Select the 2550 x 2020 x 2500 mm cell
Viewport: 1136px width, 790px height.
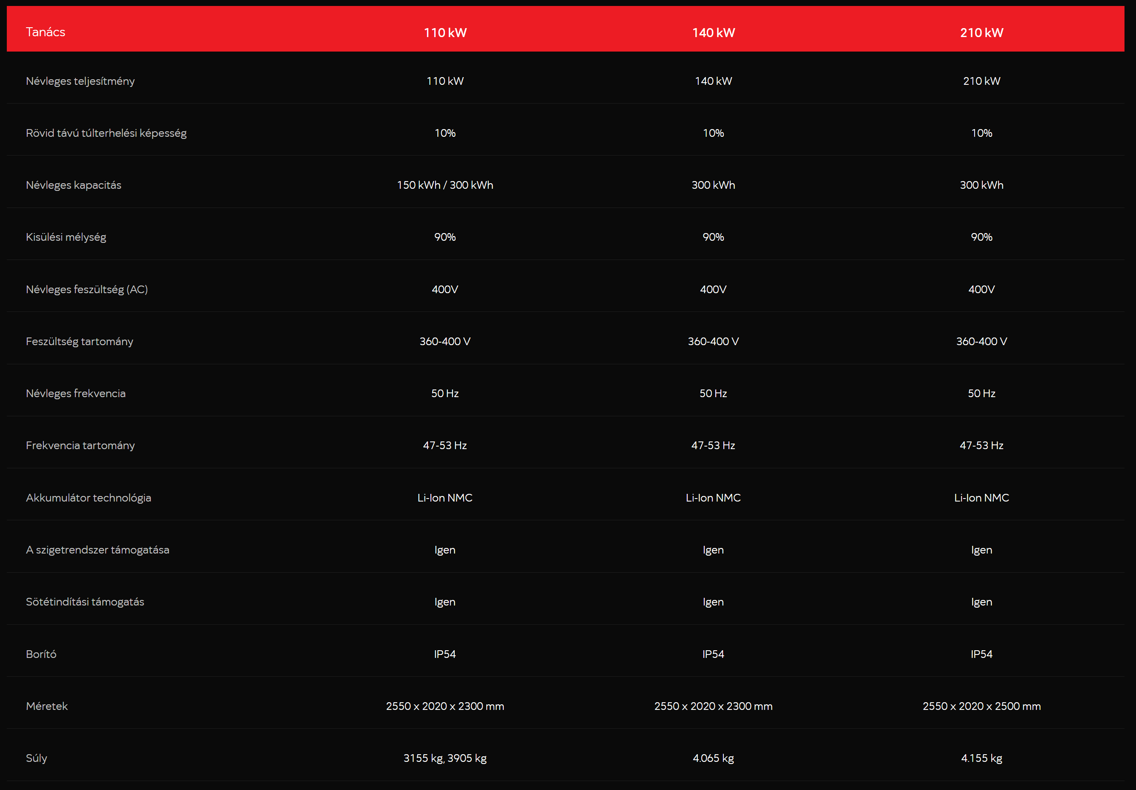click(982, 706)
